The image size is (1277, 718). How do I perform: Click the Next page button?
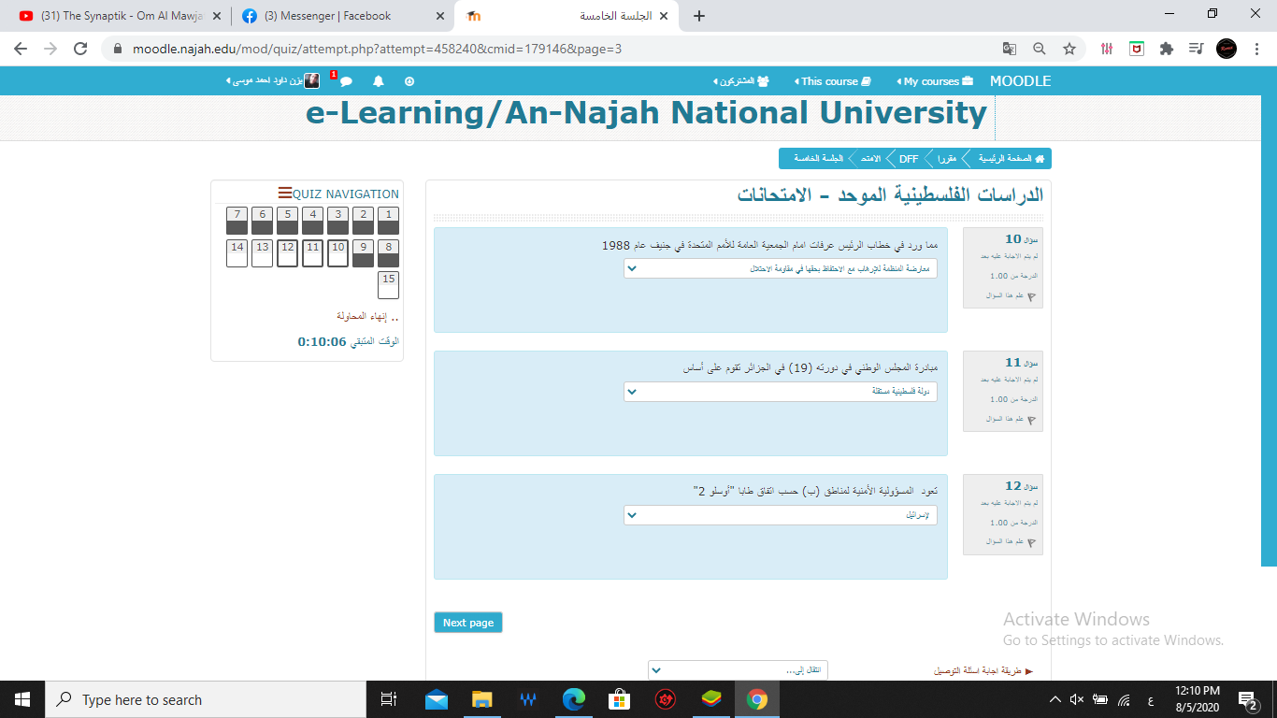(x=468, y=623)
